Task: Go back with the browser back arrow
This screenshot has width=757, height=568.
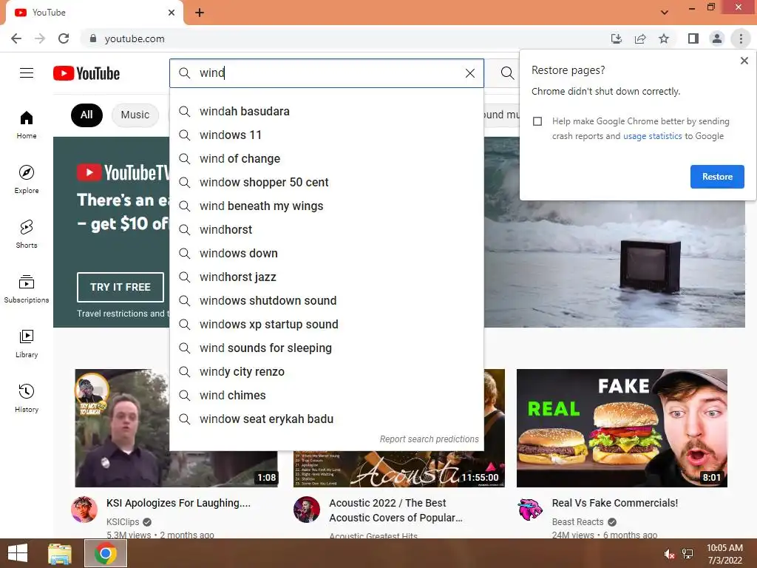Action: [16, 38]
